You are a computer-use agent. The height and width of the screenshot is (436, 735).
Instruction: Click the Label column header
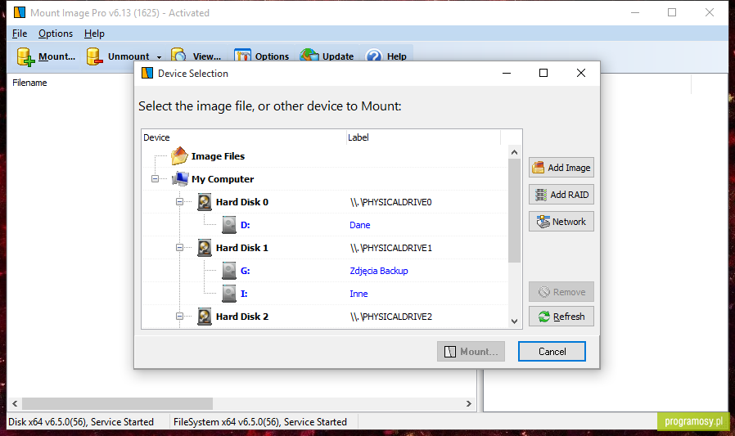(423, 137)
